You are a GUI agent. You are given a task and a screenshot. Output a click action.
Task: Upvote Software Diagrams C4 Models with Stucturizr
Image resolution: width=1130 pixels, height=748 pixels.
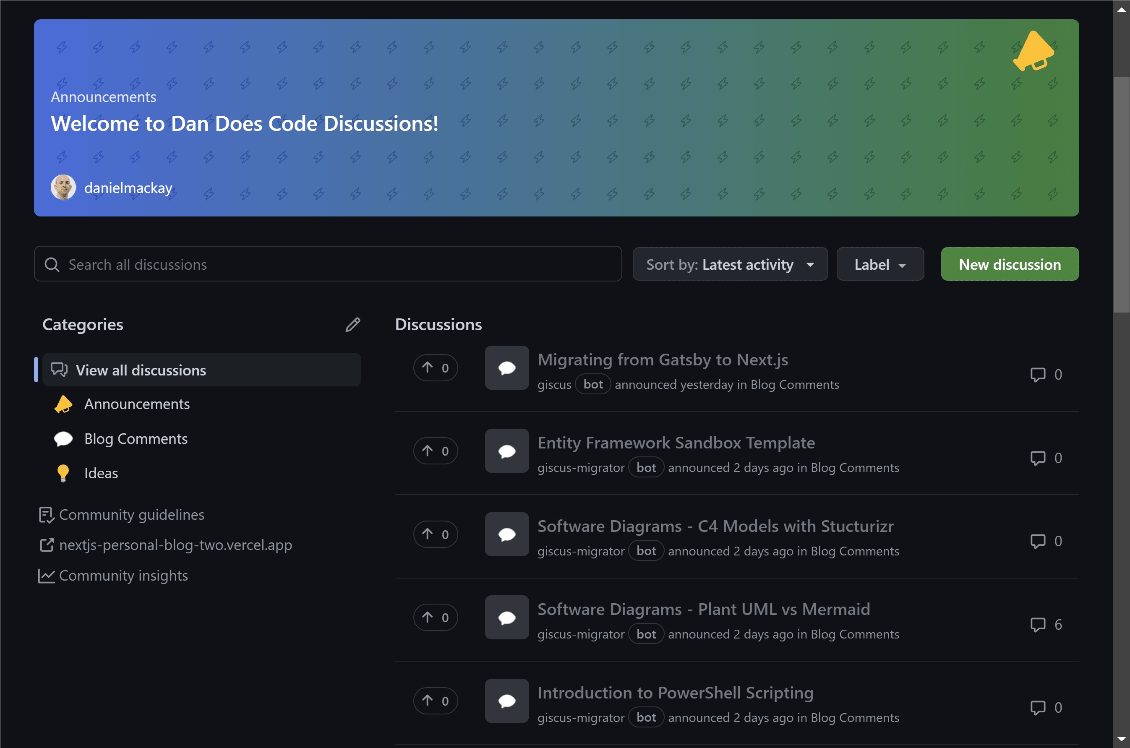tap(436, 534)
